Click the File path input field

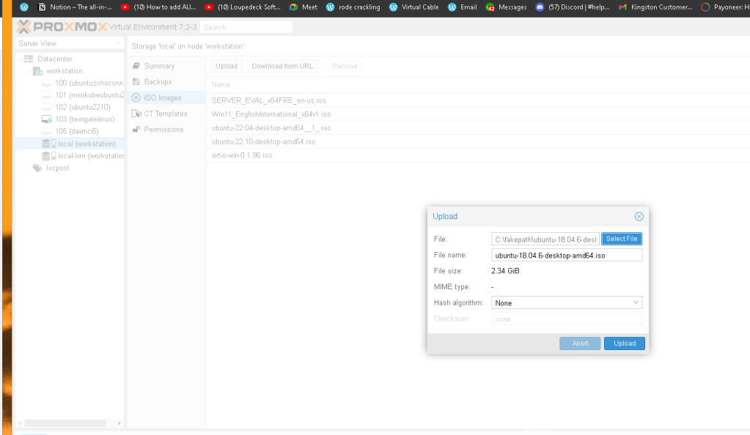point(545,239)
